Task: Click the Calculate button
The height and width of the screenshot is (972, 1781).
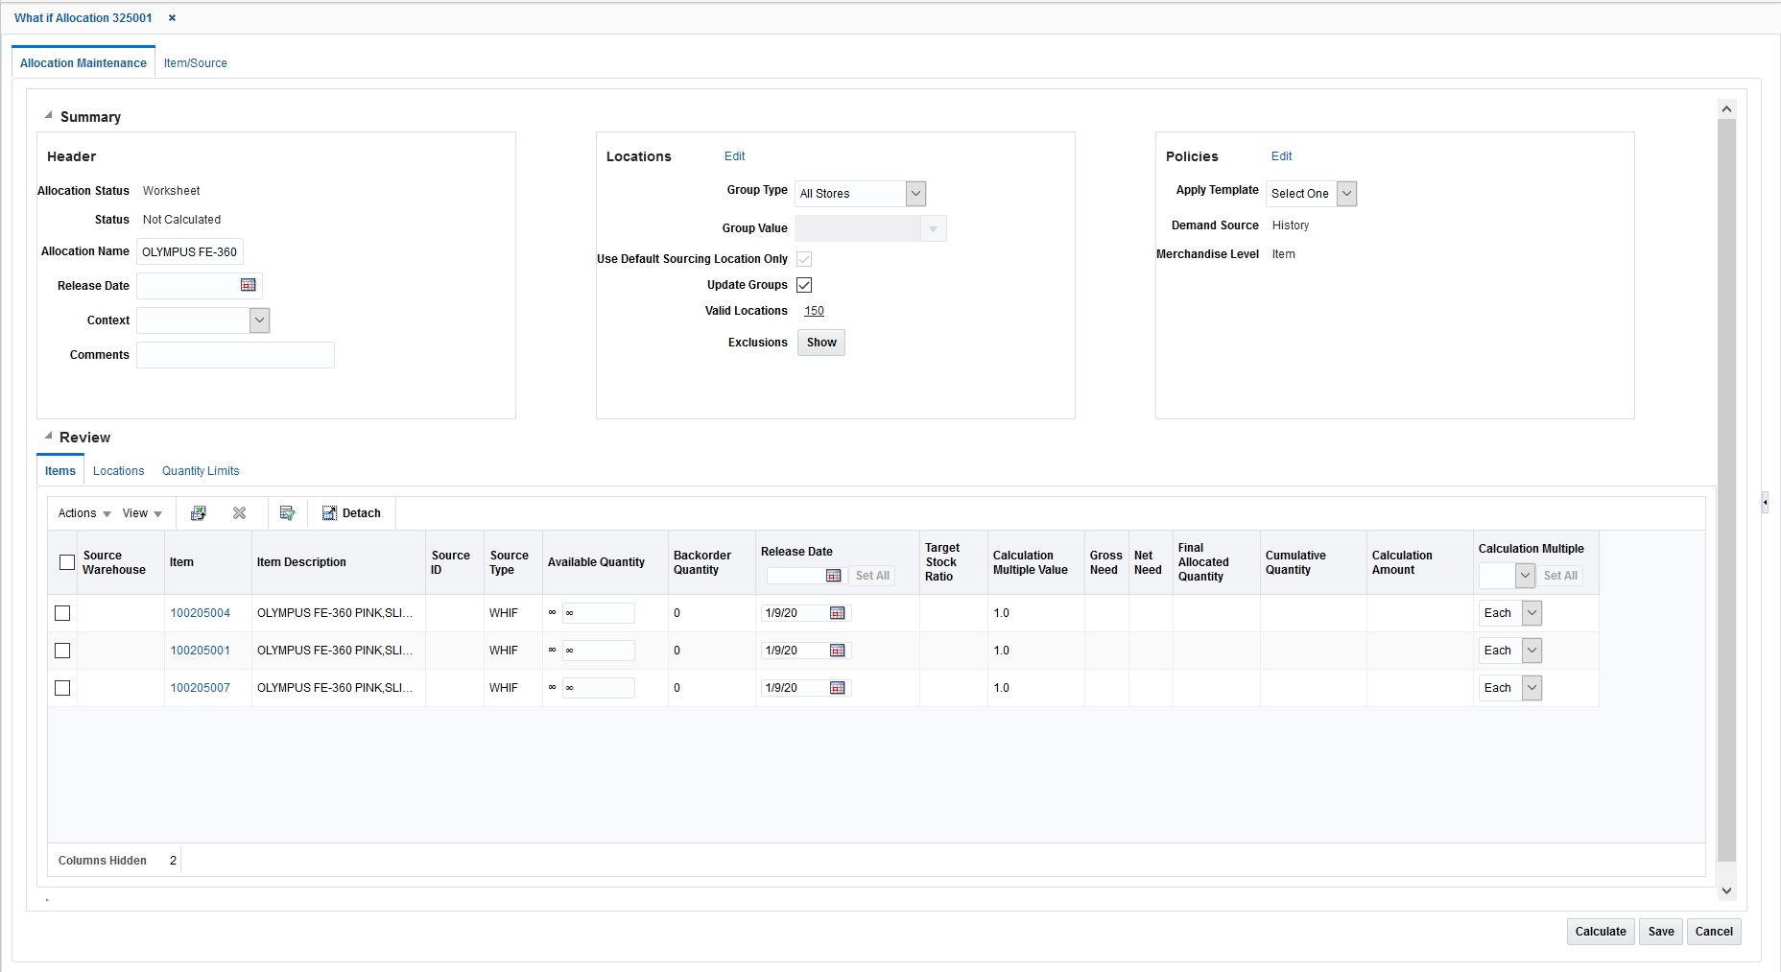Action: coord(1599,931)
